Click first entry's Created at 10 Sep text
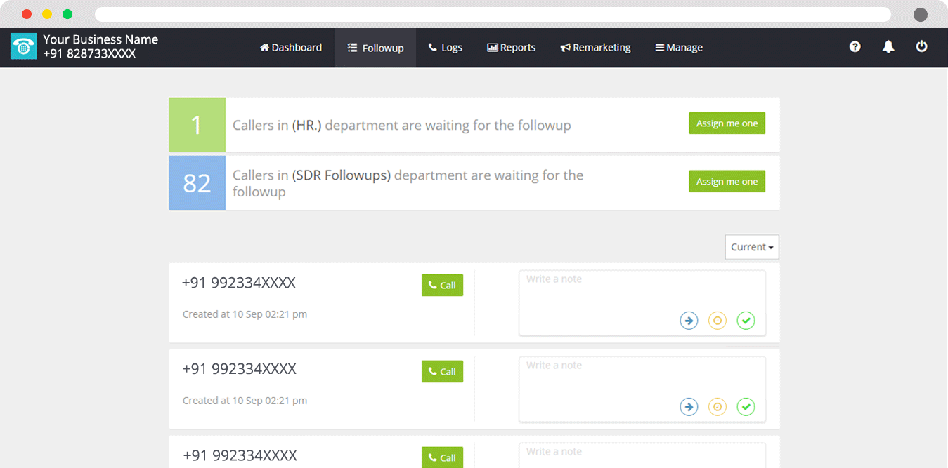Screen dimensions: 948x468 245,314
